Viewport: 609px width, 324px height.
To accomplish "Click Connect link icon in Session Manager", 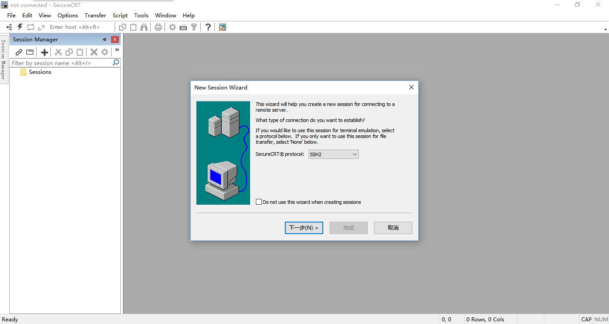I will click(19, 52).
